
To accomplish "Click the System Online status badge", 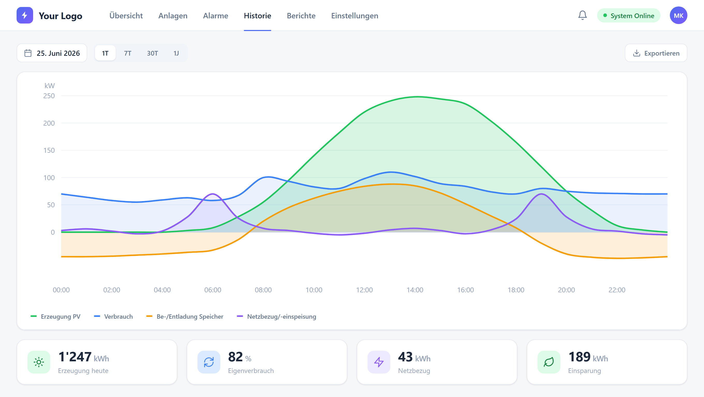I will click(x=629, y=16).
